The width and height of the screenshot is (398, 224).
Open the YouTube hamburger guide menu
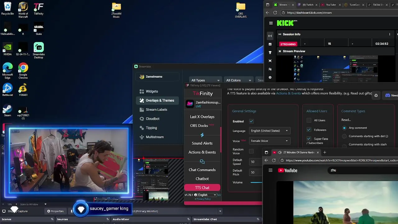(x=271, y=170)
